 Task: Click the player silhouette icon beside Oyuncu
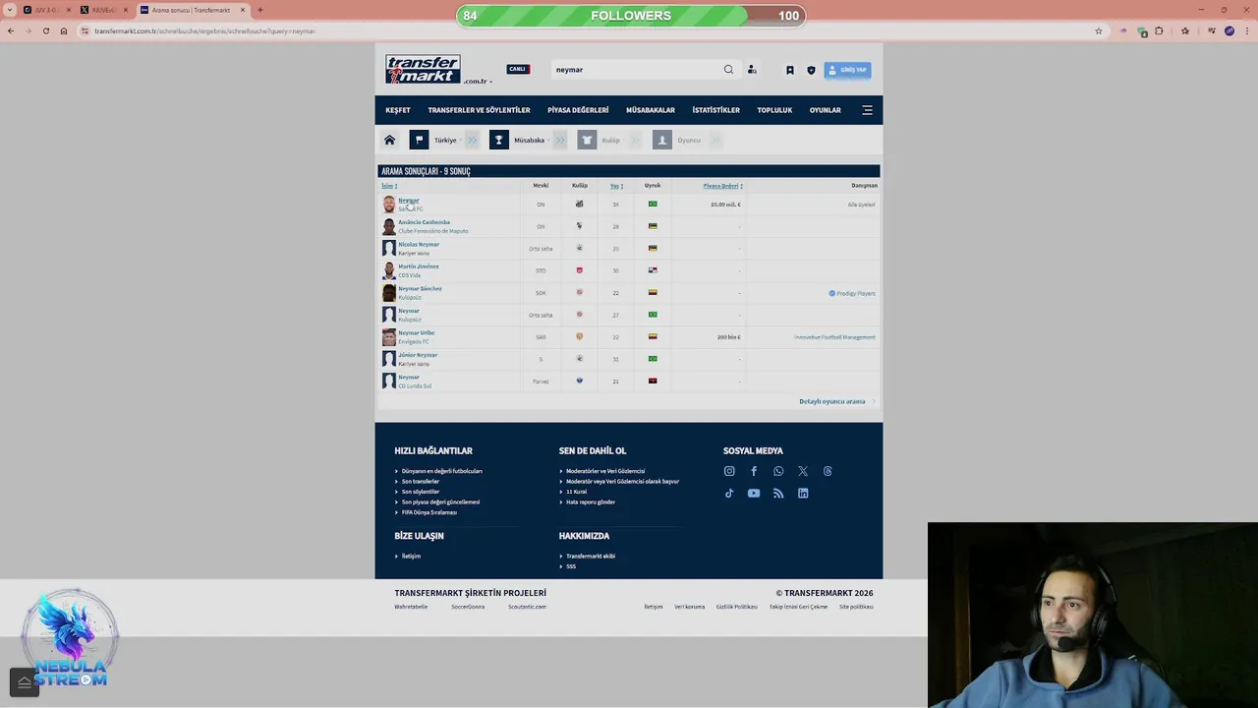pyautogui.click(x=661, y=140)
